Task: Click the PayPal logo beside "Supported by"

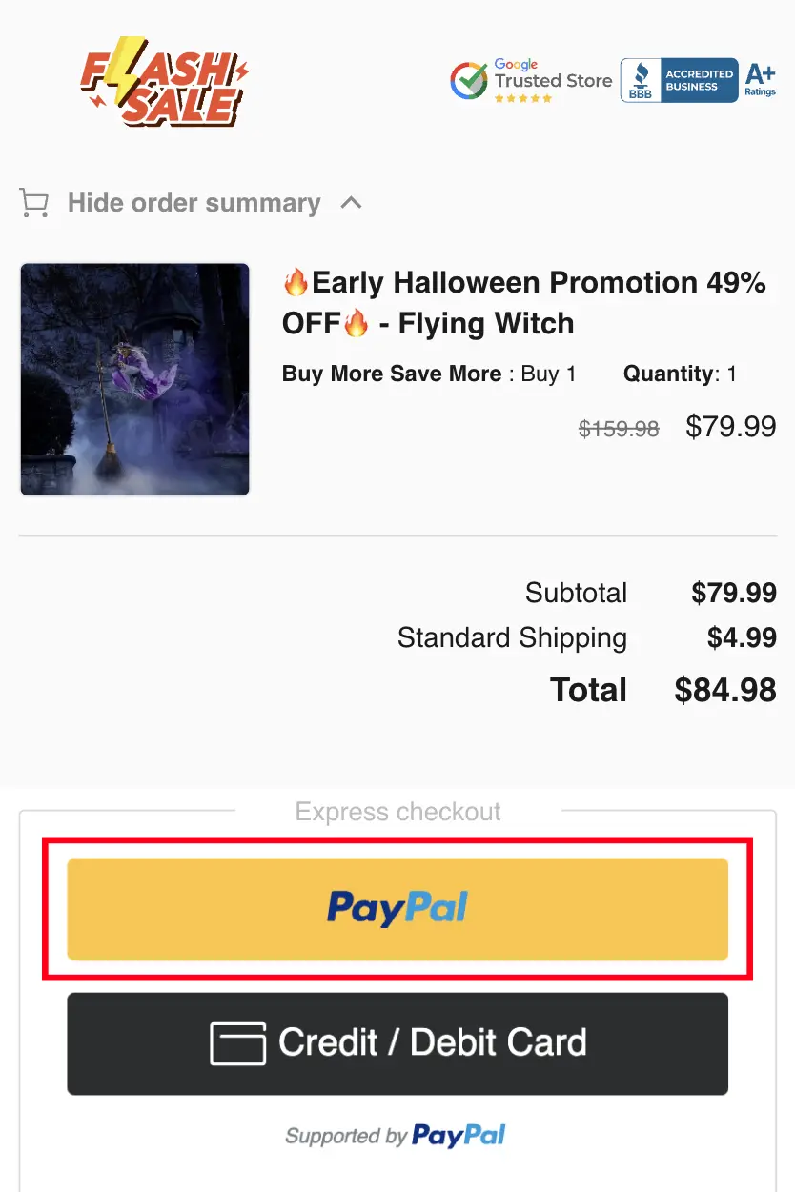Action: 459,1136
